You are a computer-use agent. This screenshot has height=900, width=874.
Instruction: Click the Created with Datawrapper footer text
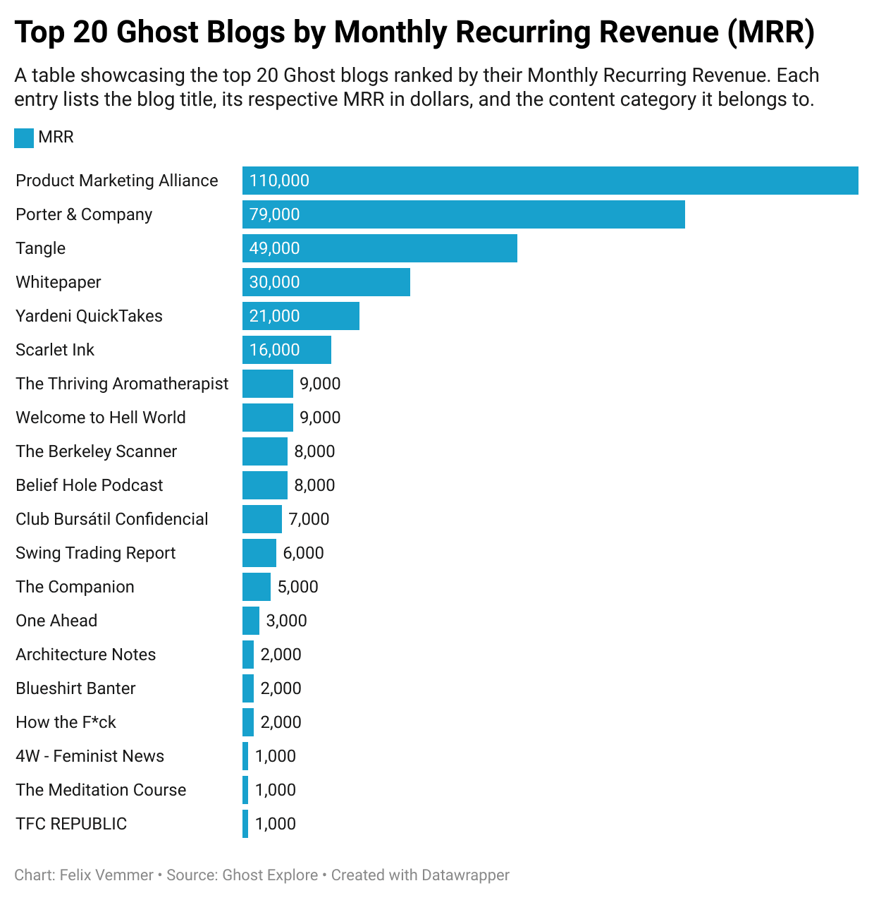420,875
